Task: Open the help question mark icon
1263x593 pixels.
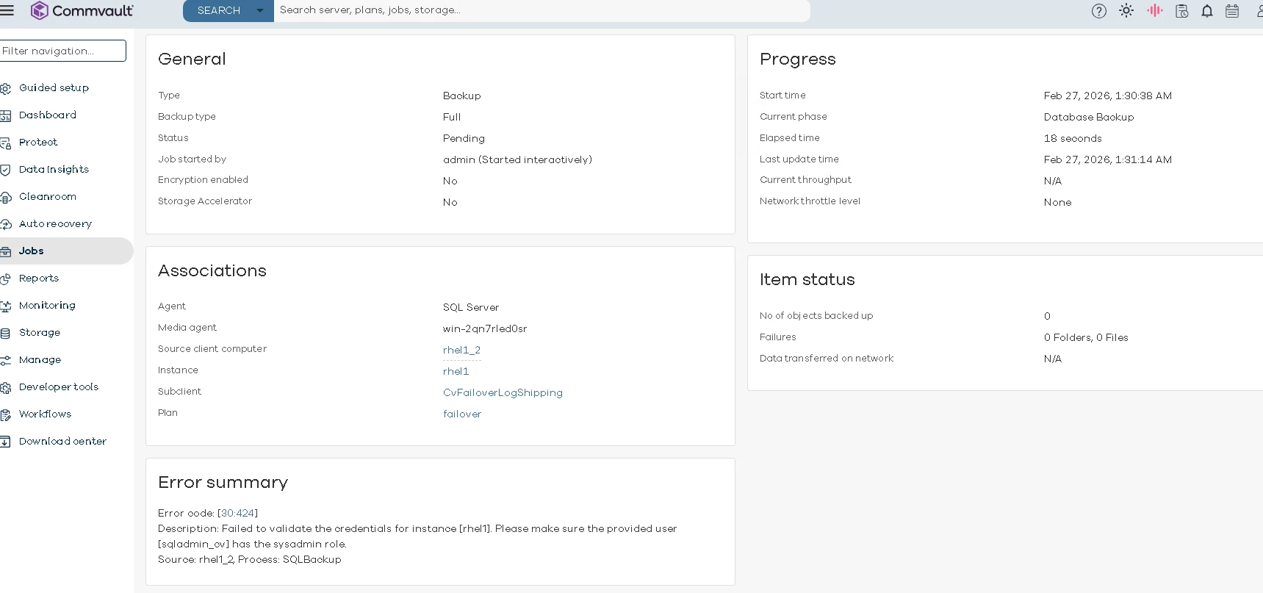Action: pyautogui.click(x=1098, y=11)
